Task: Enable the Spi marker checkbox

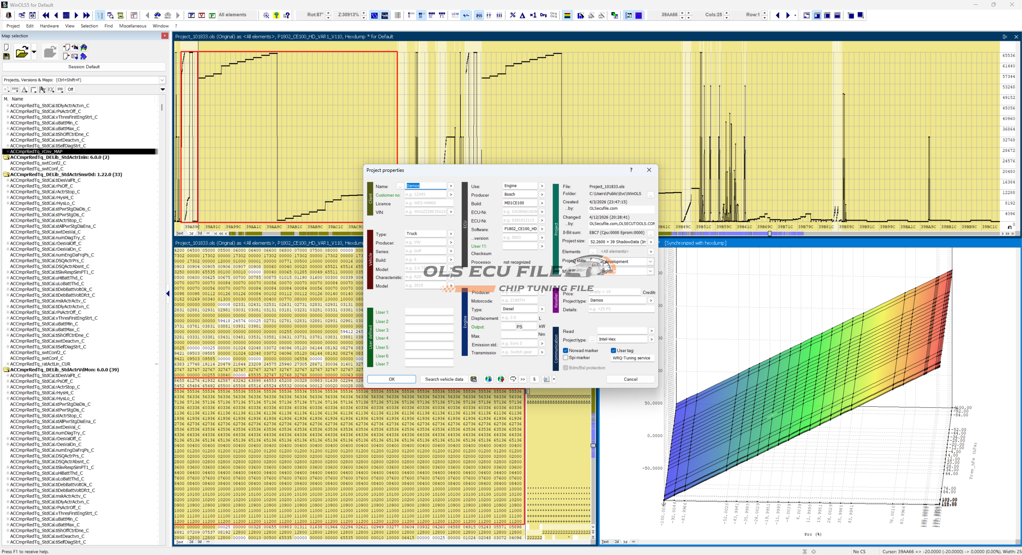Action: (566, 358)
